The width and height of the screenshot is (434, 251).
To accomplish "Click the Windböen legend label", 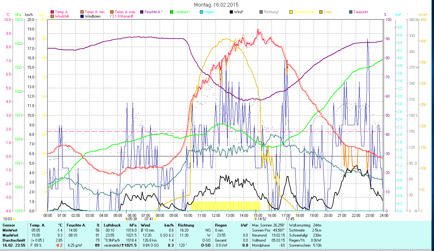I will tap(92, 16).
